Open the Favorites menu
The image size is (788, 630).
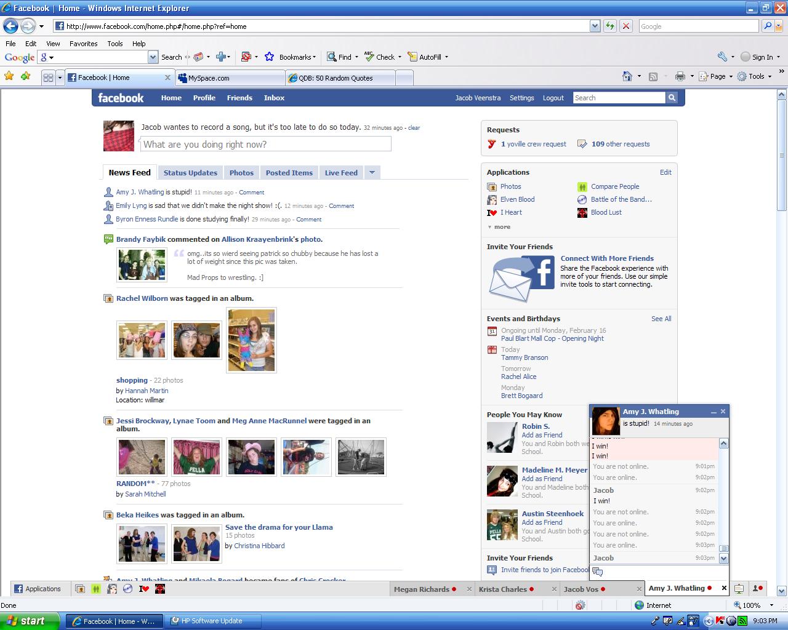coord(83,44)
